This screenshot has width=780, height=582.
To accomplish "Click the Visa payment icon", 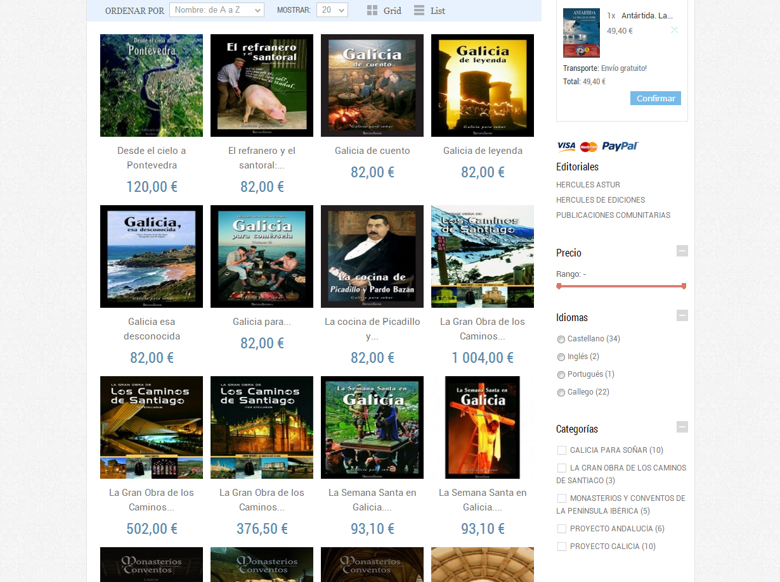I will [x=566, y=146].
